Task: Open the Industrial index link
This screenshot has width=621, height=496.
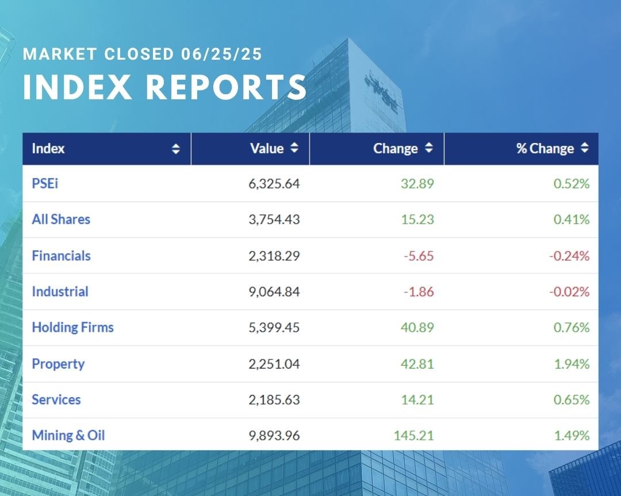Action: [60, 292]
